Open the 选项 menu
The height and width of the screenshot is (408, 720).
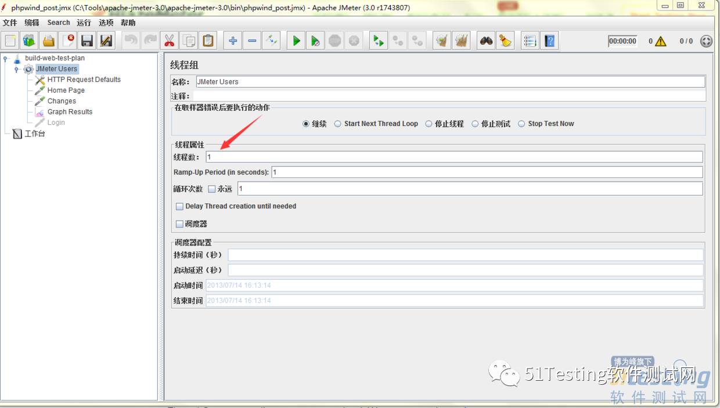tap(106, 23)
